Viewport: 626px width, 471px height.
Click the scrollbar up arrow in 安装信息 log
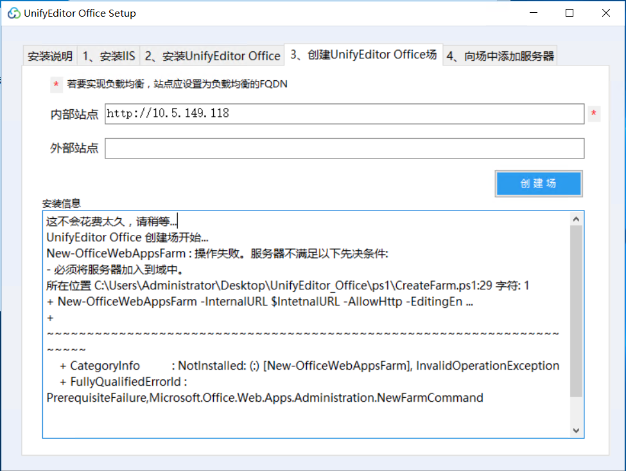click(576, 219)
